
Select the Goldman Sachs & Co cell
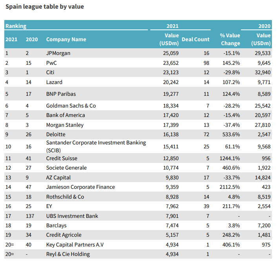click(71, 106)
